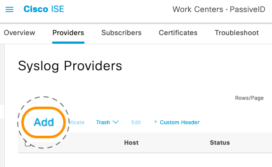Click the asterisk icon beside Custom Header
272x167 pixels.
(x=155, y=122)
